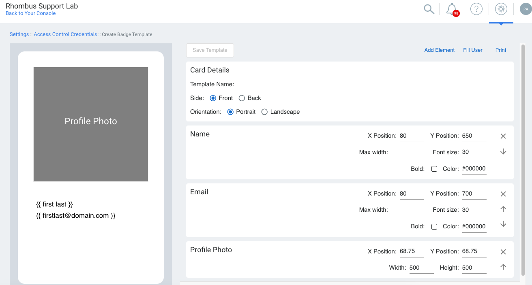Move the Email element down
This screenshot has height=285, width=532.
click(x=503, y=224)
